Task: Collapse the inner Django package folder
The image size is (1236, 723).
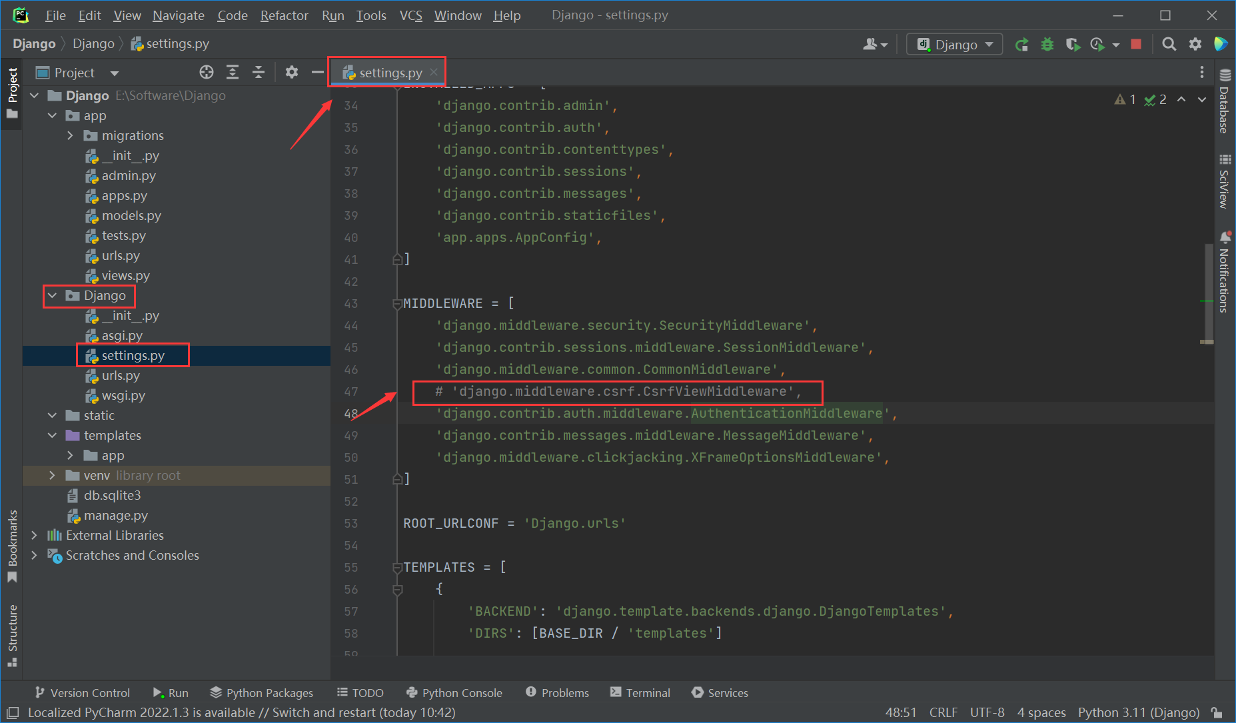Action: 53,295
